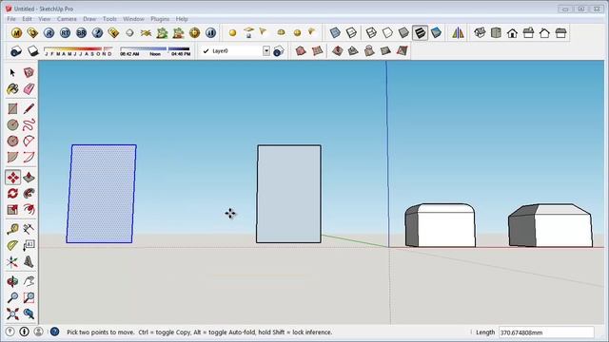Select the arrow Select tool
The image size is (609, 342).
pyautogui.click(x=12, y=72)
